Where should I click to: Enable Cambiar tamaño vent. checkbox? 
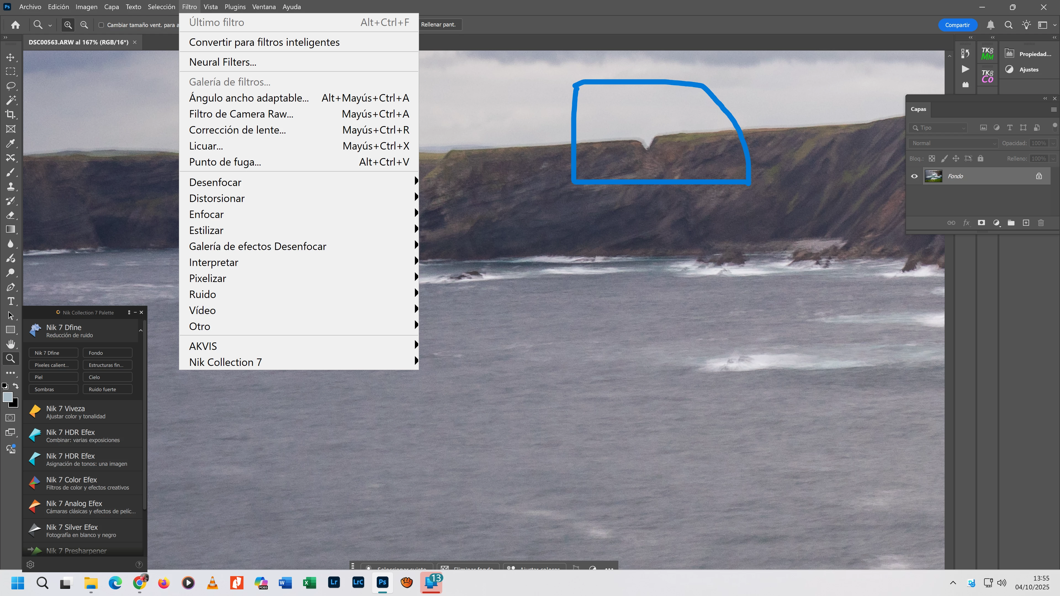pyautogui.click(x=101, y=25)
